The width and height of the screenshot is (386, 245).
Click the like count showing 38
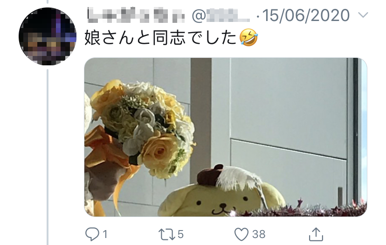[x=259, y=234]
